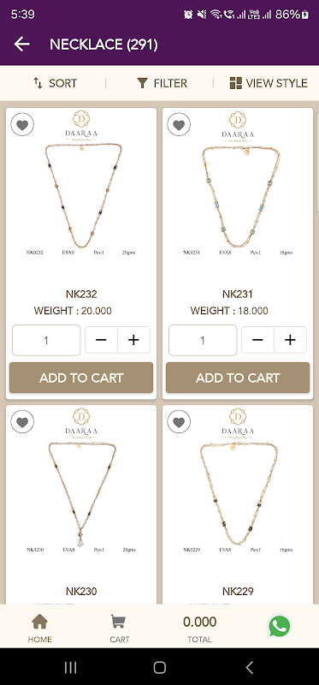The image size is (319, 685).
Task: Favorite the NK232 necklace with heart icon
Action: click(x=22, y=124)
